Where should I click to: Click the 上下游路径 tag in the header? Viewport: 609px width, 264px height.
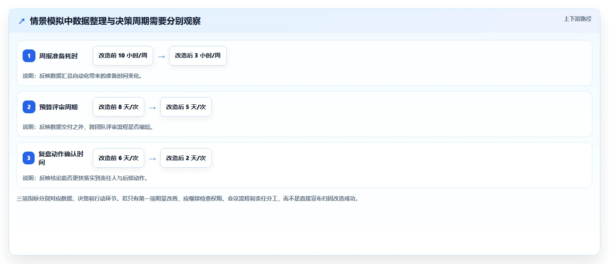click(577, 19)
